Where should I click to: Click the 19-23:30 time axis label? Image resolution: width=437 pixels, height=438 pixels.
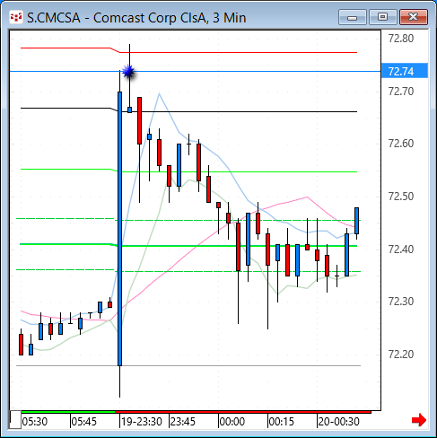click(142, 422)
